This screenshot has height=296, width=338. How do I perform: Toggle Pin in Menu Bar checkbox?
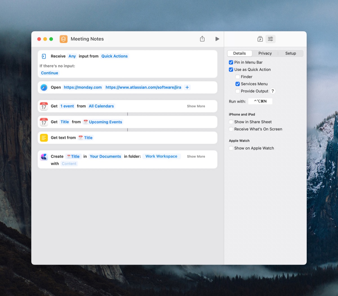point(231,62)
